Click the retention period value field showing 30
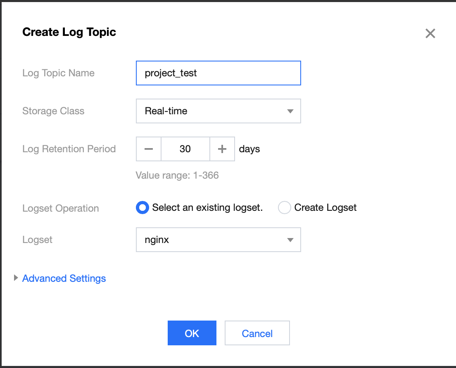 click(x=185, y=149)
